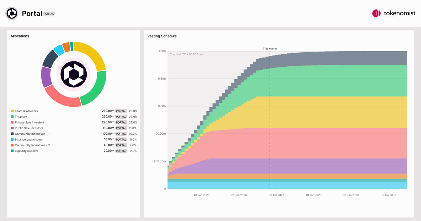The image size is (421, 221).
Task: Click the purple Public Sale donut segment
Action: pyautogui.click(x=46, y=77)
